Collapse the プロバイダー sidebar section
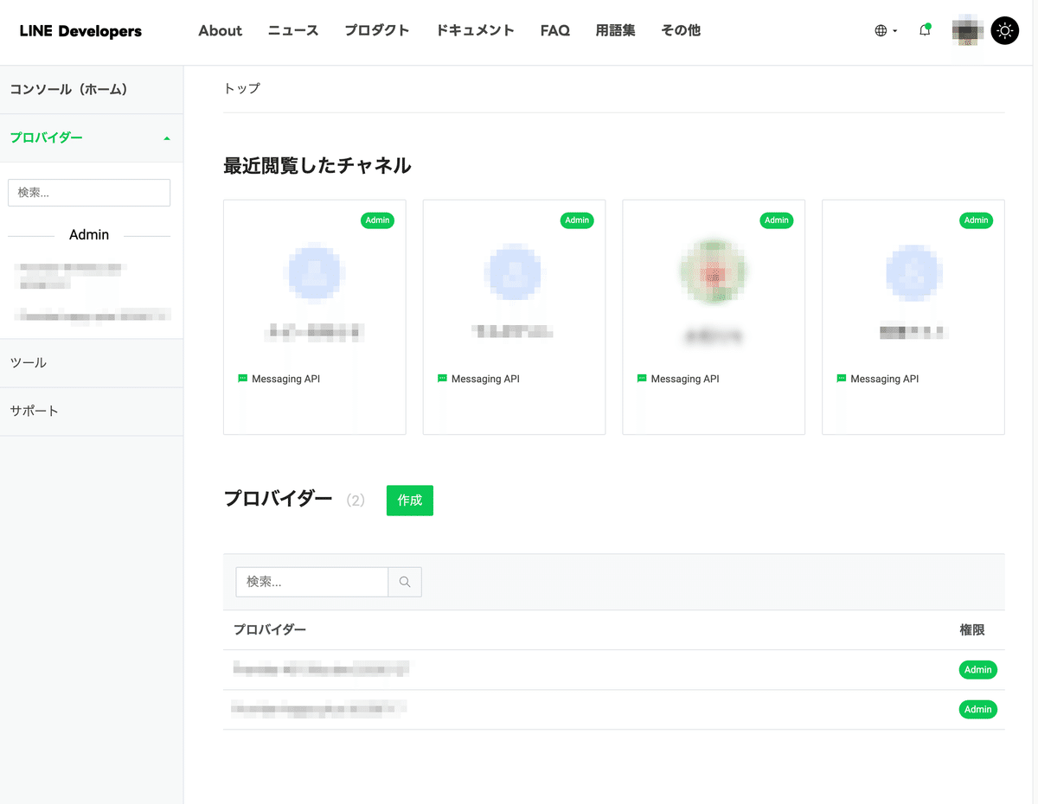1038x804 pixels. coord(166,137)
